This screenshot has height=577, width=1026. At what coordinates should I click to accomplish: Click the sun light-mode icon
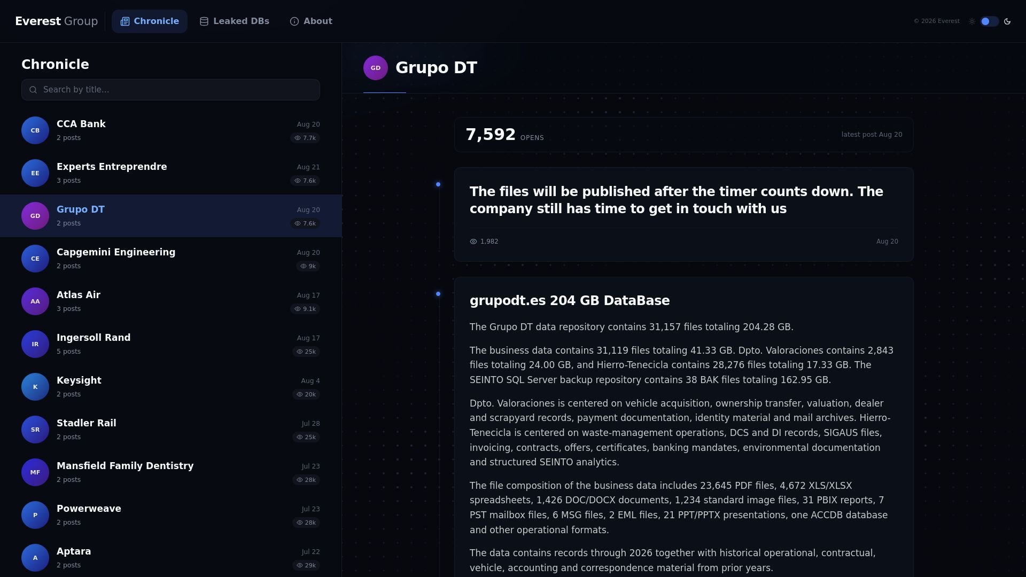972,21
